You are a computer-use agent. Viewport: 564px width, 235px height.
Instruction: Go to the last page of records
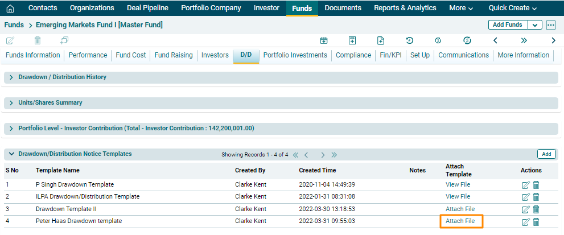click(x=334, y=155)
